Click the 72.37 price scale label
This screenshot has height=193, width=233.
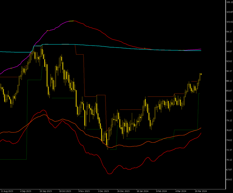pyautogui.click(x=230, y=150)
